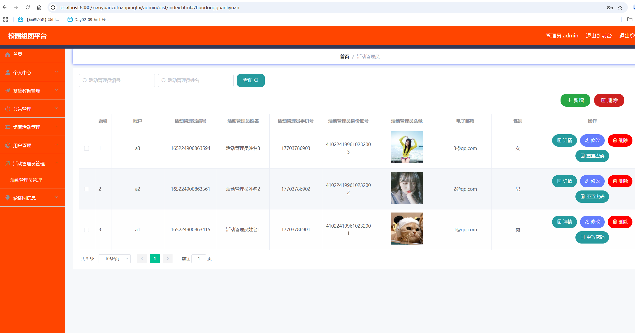This screenshot has height=333, width=635.
Task: Open all bookmarks folder icon
Action: [630, 19]
